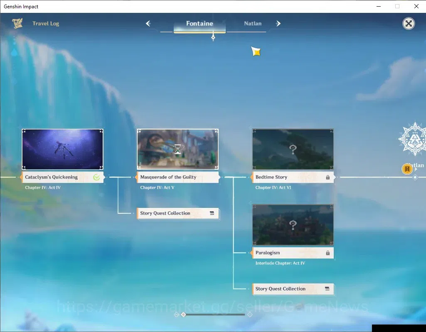Switch to the Natlan tab
426x332 pixels.
point(253,24)
